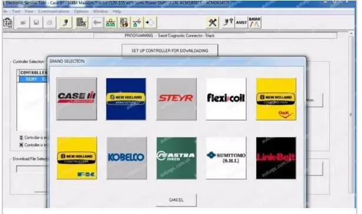This screenshot has width=362, height=214.
Task: Click the EST home icon in toolbar
Action: click(x=8, y=22)
